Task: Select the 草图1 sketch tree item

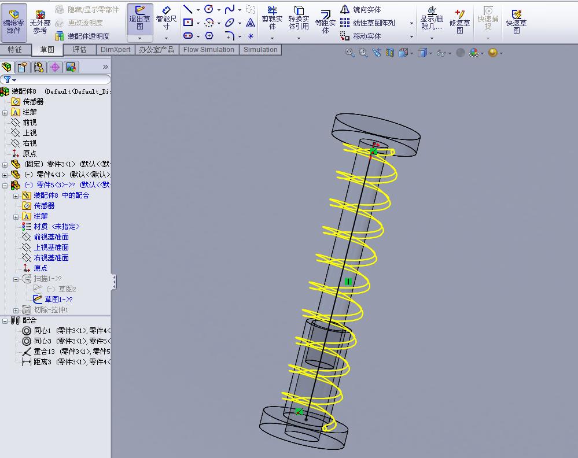Action: (x=53, y=299)
